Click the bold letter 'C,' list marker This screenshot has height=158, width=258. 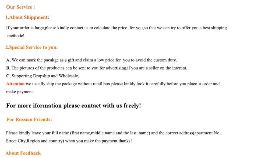click(8, 76)
